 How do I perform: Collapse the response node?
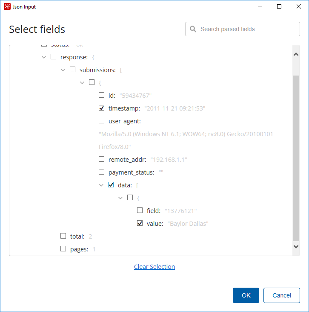[x=44, y=57]
